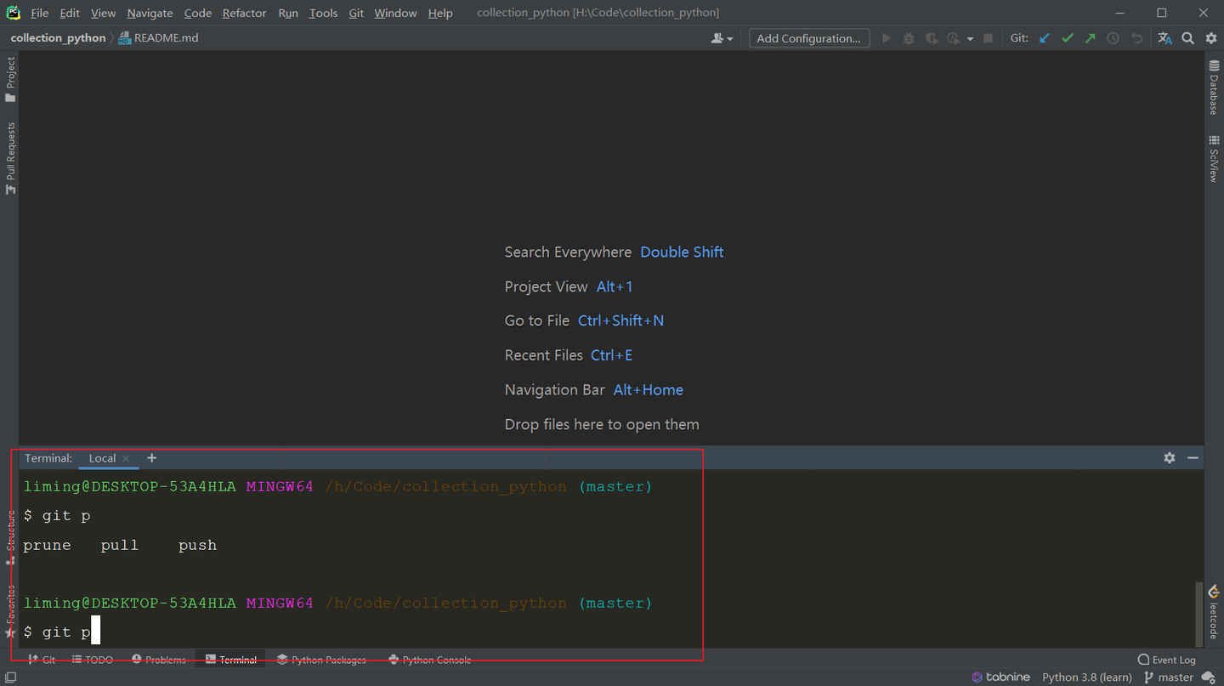Open IDE settings gear in top toolbar
This screenshot has width=1224, height=686.
1211,38
